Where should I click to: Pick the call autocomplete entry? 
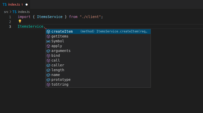pos(56,61)
